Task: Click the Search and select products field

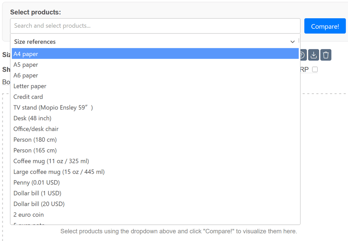Action: pyautogui.click(x=155, y=26)
